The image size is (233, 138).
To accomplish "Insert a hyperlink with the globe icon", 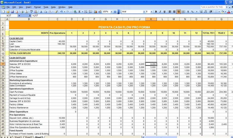I will [x=75, y=12].
